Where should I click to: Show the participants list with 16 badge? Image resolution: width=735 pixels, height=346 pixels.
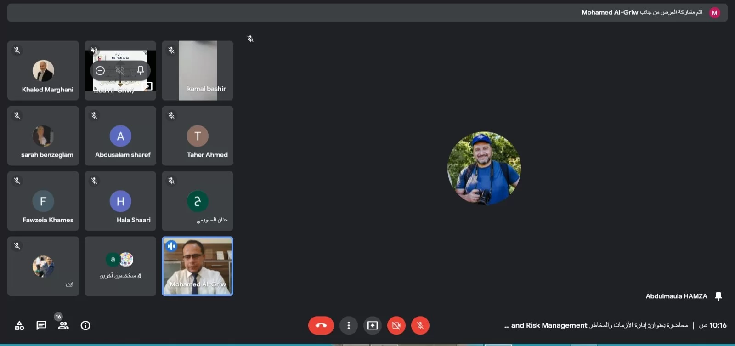[x=63, y=326]
